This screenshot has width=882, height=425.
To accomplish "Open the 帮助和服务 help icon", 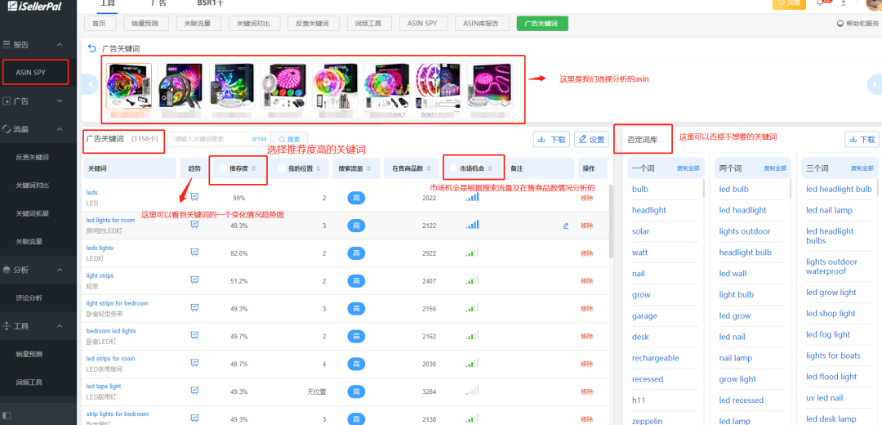I will click(x=840, y=24).
